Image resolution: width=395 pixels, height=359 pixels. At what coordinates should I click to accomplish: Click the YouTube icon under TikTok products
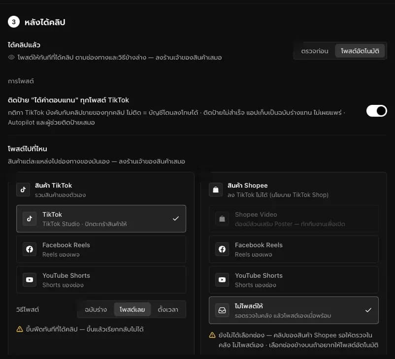pyautogui.click(x=30, y=280)
